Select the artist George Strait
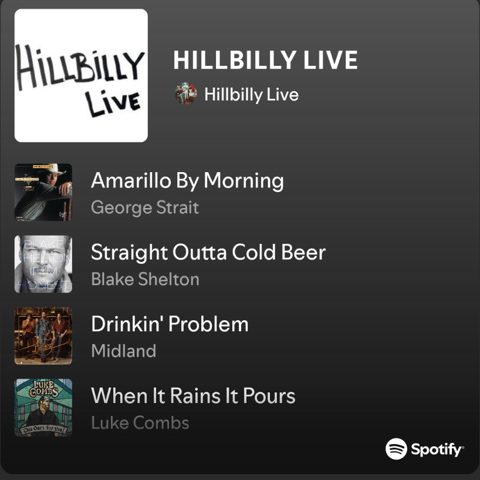Image resolution: width=480 pixels, height=480 pixels. tap(144, 207)
